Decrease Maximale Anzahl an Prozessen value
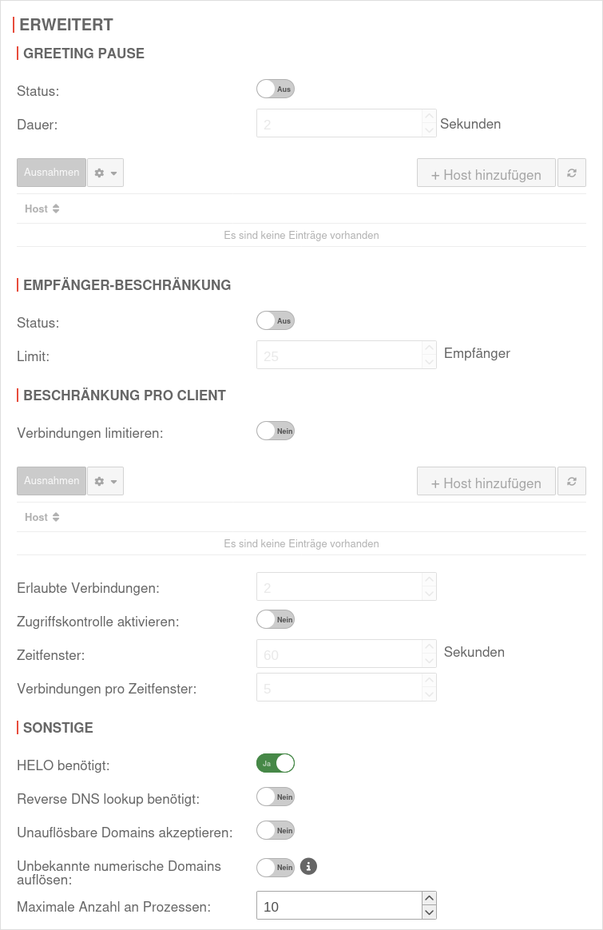The height and width of the screenshot is (930, 603). pyautogui.click(x=429, y=912)
